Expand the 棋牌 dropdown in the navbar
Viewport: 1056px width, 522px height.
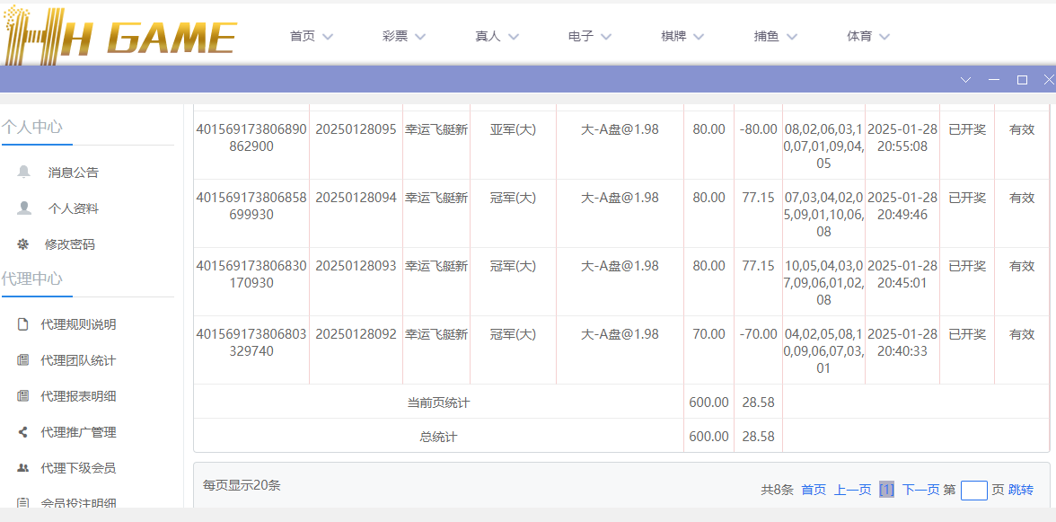pyautogui.click(x=682, y=36)
